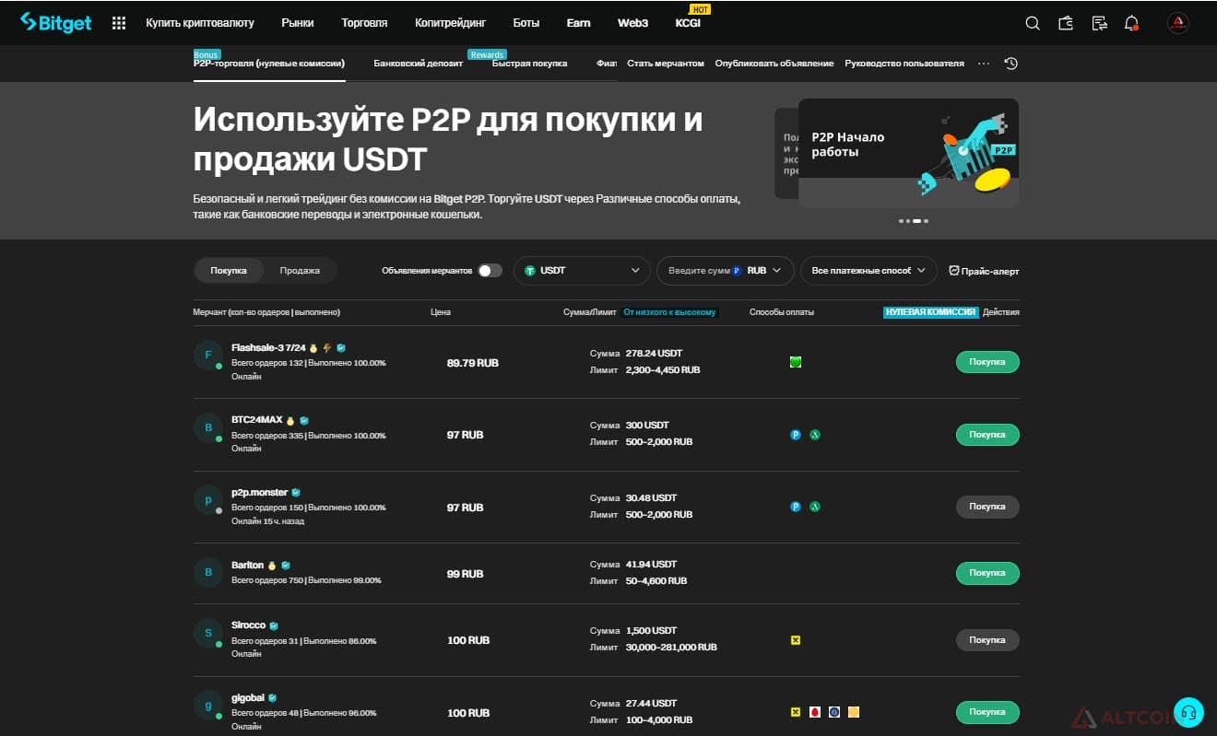Open the Earn menu
1217x736 pixels.
click(579, 23)
